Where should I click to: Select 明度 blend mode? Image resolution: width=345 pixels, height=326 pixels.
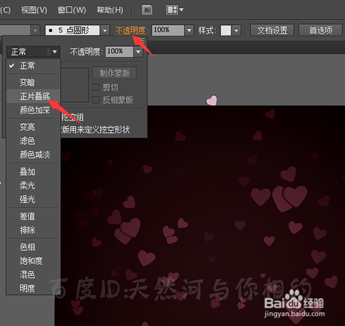point(33,288)
